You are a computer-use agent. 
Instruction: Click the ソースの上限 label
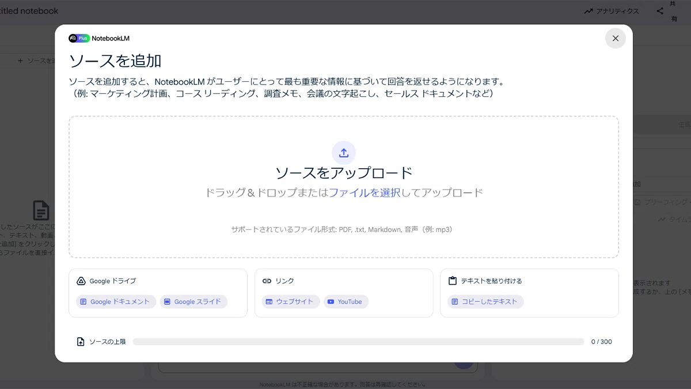point(107,342)
